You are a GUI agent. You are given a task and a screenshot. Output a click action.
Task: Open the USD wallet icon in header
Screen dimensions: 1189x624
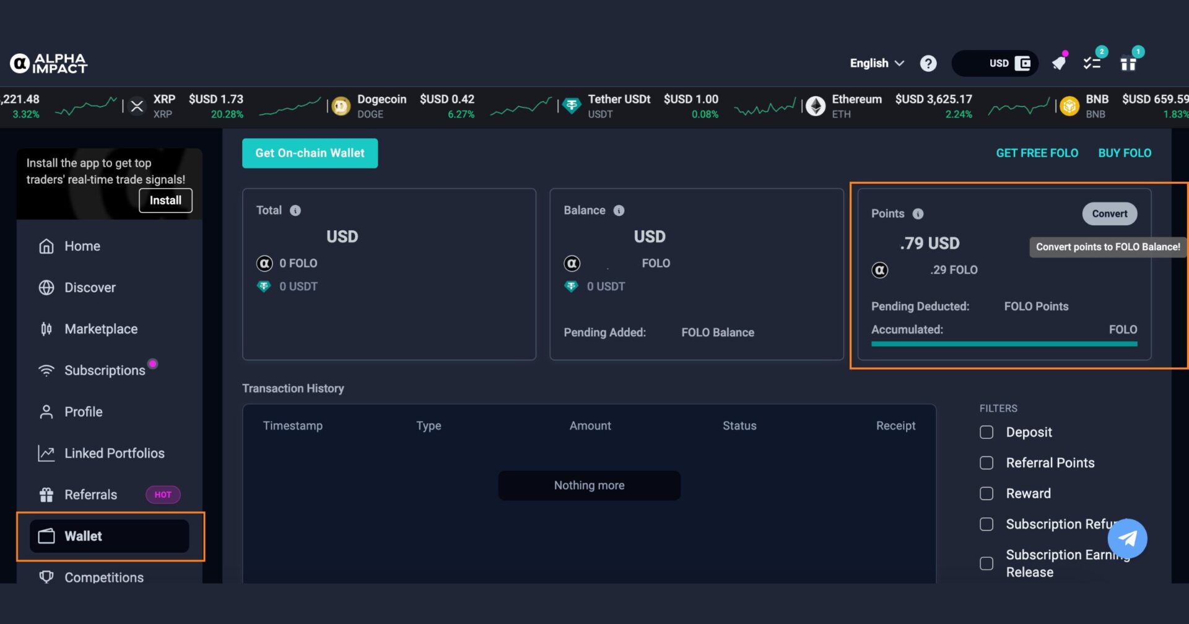(1022, 63)
